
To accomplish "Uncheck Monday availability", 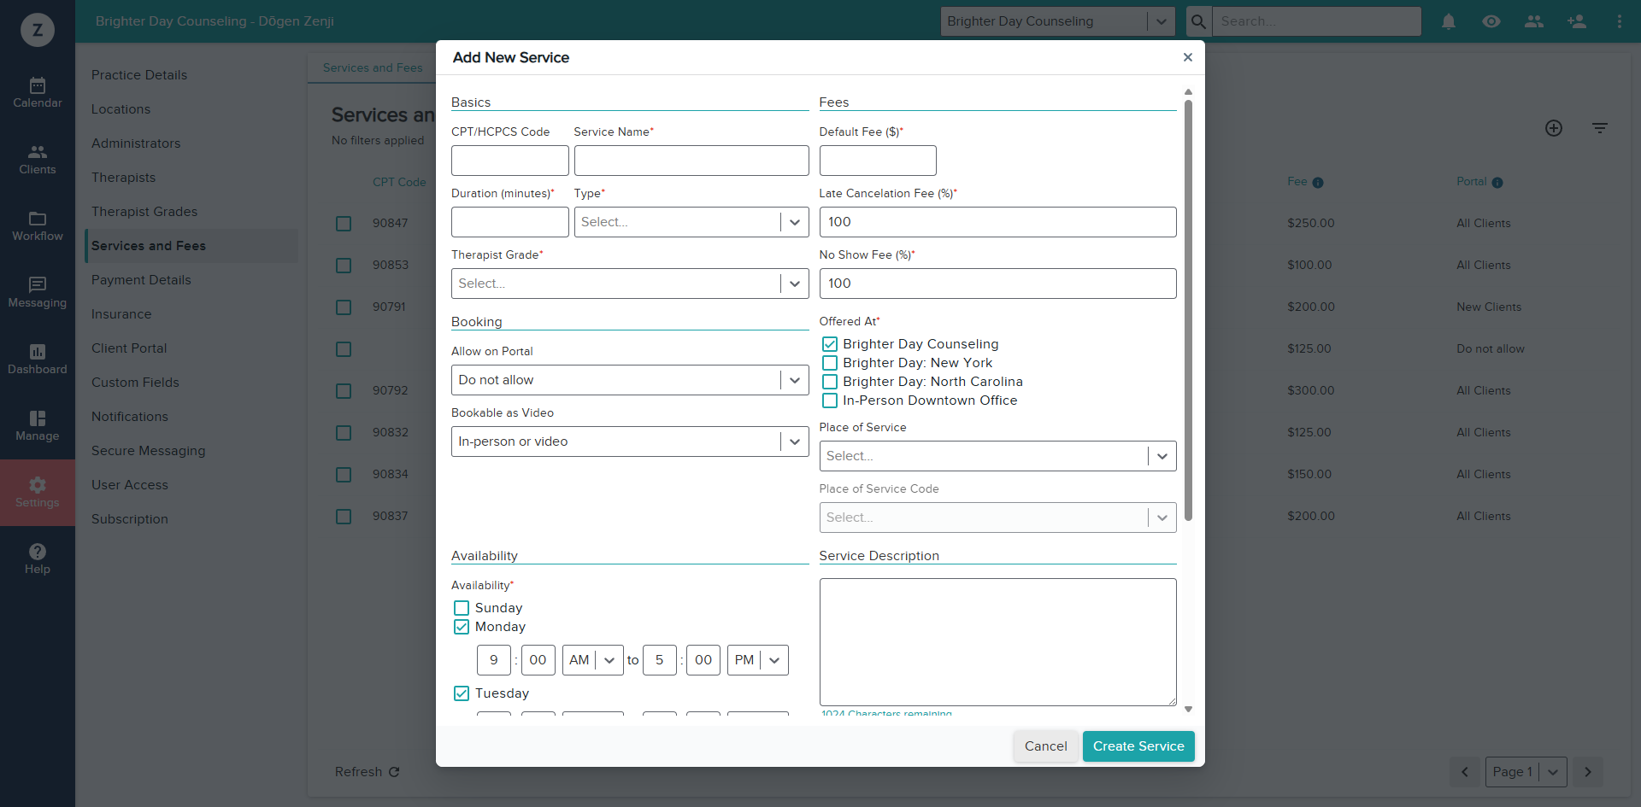I will [x=462, y=627].
